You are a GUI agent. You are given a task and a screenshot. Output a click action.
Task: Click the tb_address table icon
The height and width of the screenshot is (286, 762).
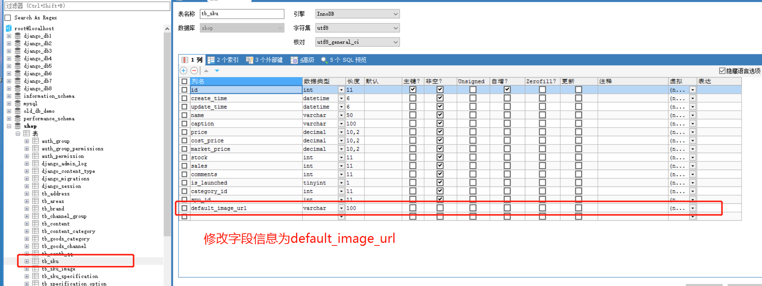36,193
